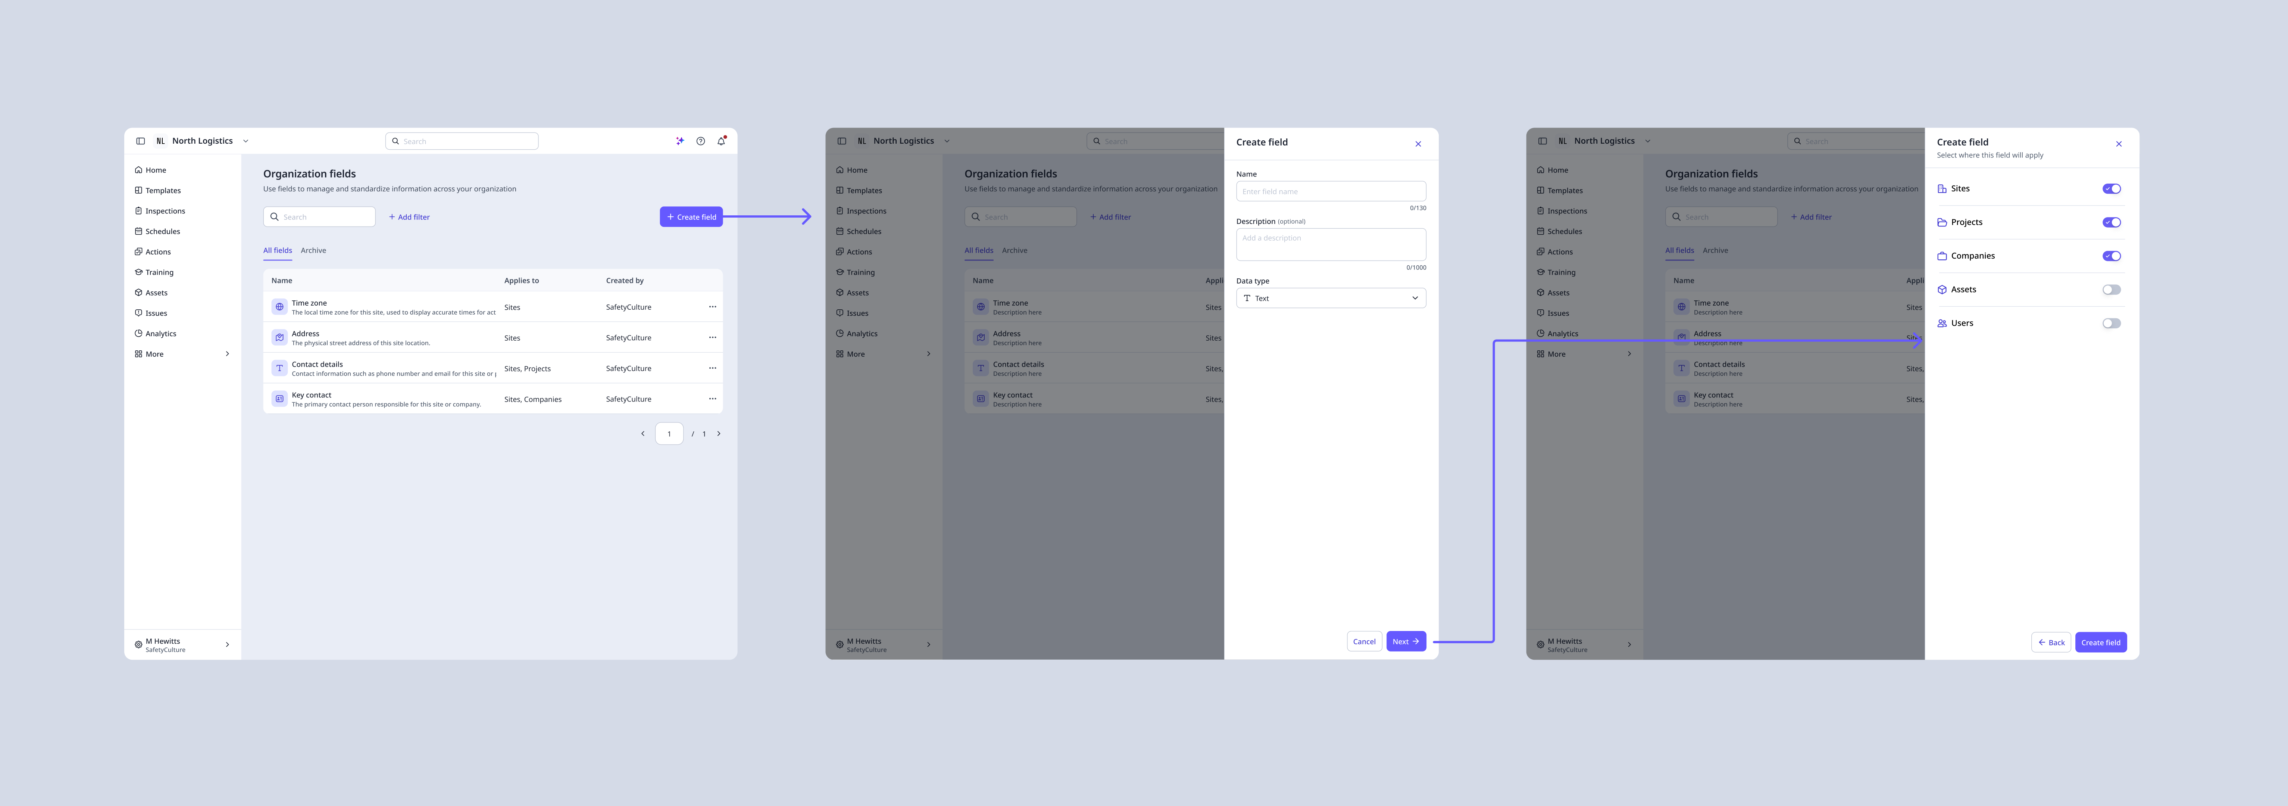
Task: Switch to All fields tab in undimmed screen
Action: 277,251
